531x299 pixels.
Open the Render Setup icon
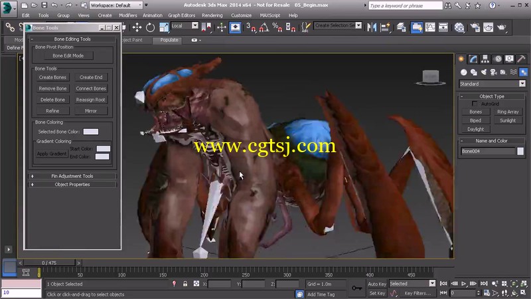475,27
